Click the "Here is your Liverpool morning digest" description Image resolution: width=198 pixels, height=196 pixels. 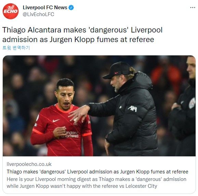point(96,183)
